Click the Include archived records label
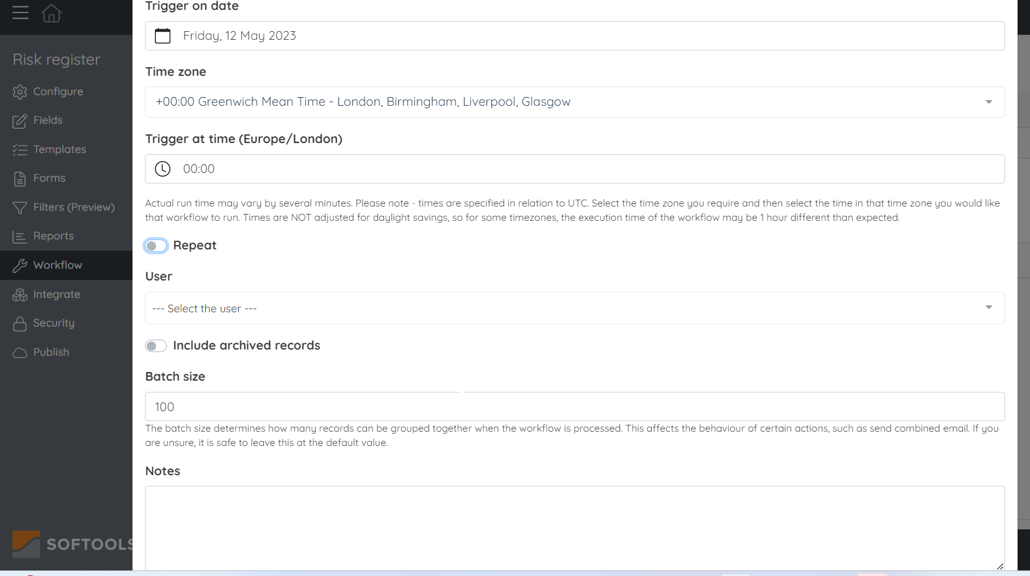The image size is (1030, 576). pyautogui.click(x=246, y=346)
